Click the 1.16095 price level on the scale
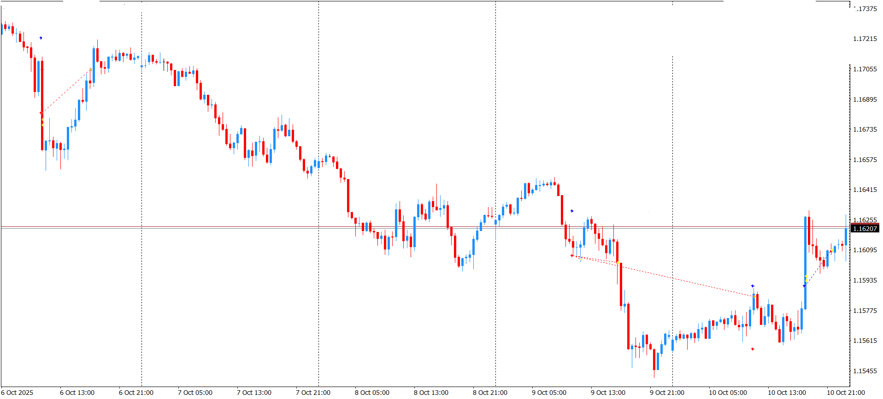Viewport: 883px width, 399px height. pos(865,250)
